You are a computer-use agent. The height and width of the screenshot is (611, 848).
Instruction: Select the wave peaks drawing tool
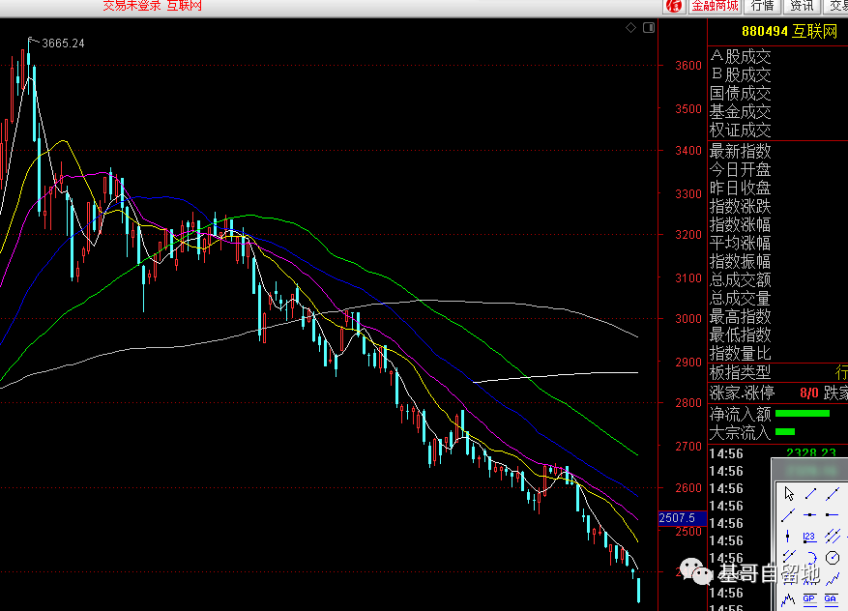[x=788, y=599]
